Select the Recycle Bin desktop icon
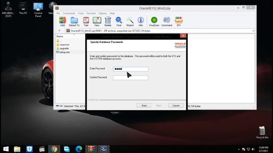 262,133
